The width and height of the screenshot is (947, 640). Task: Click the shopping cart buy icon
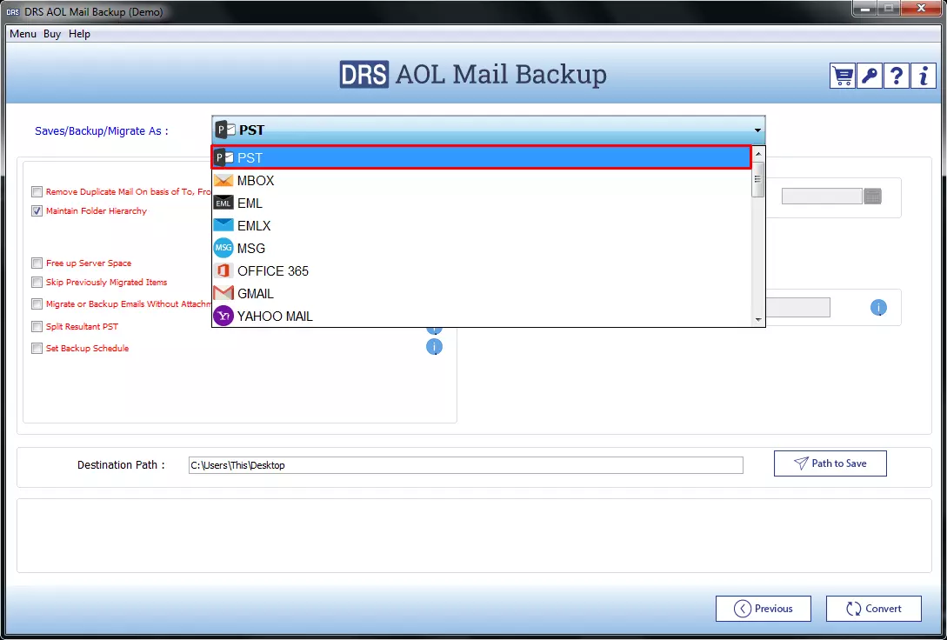point(842,76)
